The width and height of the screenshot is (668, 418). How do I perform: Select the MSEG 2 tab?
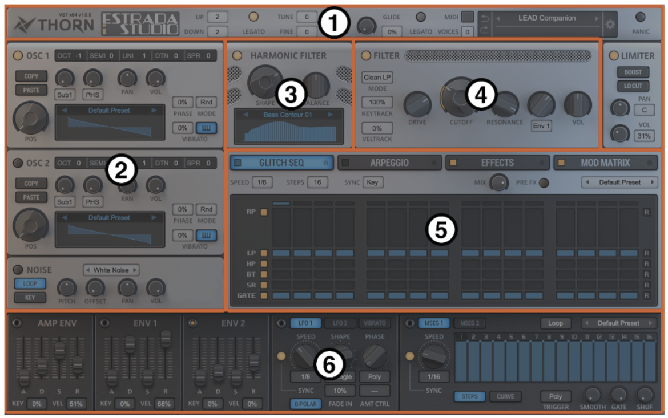point(469,323)
